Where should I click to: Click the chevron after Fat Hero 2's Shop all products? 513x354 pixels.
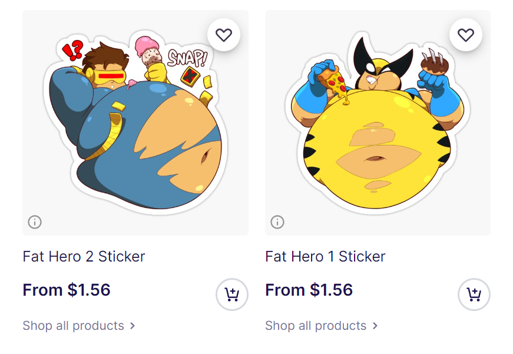(133, 326)
